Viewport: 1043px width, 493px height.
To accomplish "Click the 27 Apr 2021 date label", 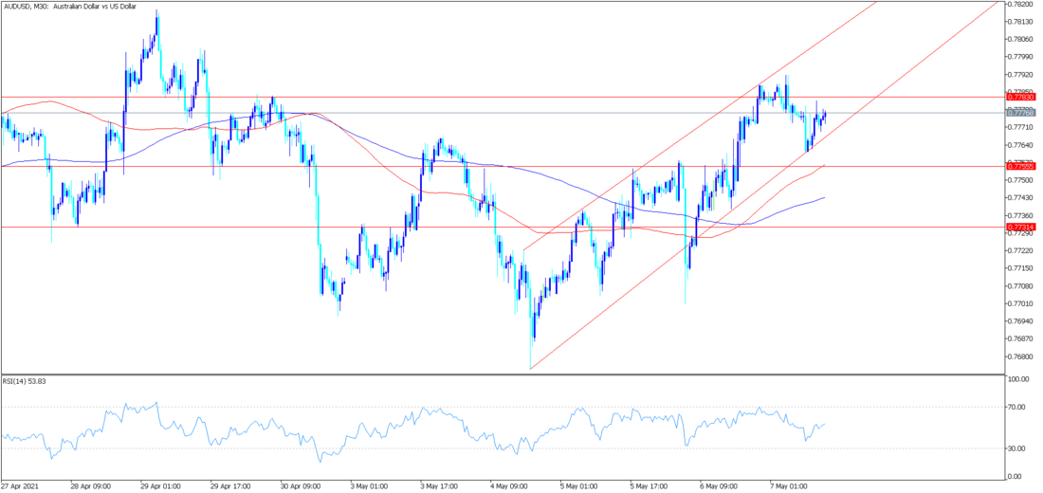I will [x=20, y=485].
